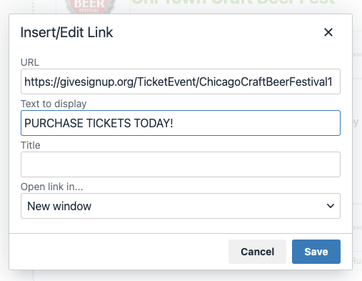Click the 'URL' field label
Image resolution: width=362 pixels, height=281 pixels.
click(x=30, y=62)
